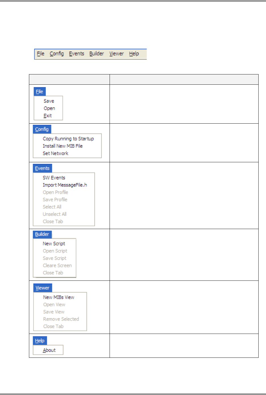Open the Config menu in the top menu bar

57,54
